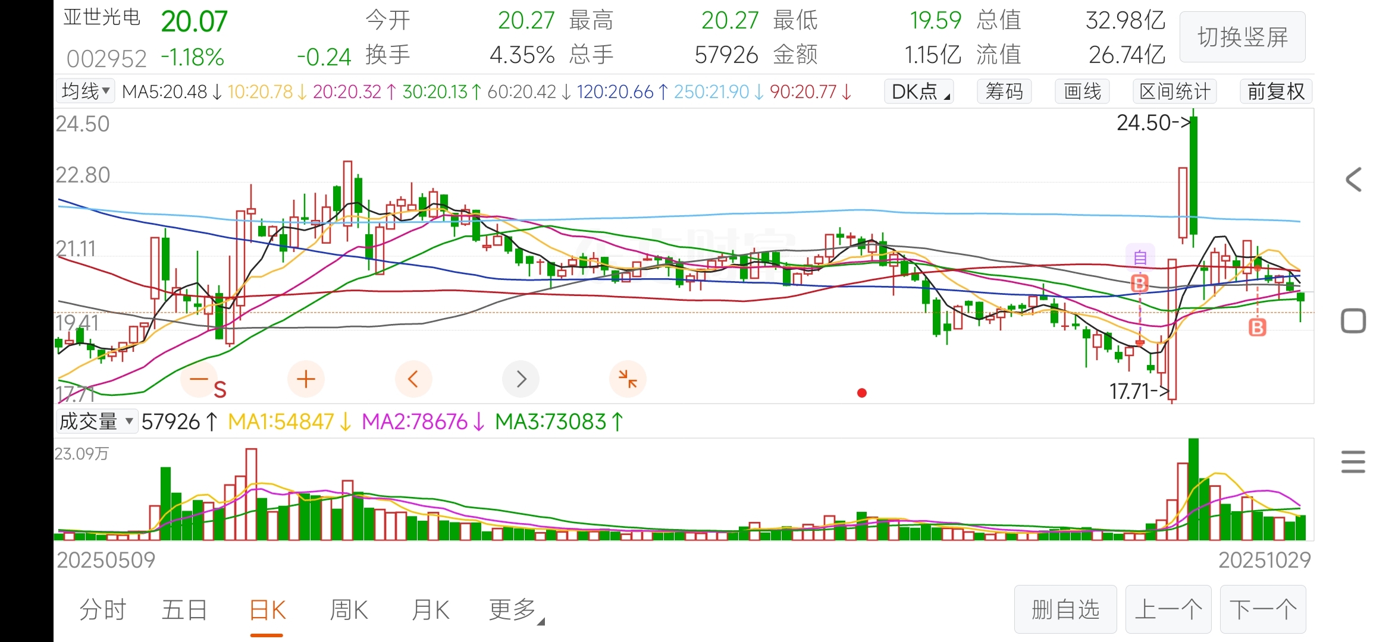Tap the three-line recents menu icon

tap(1353, 462)
